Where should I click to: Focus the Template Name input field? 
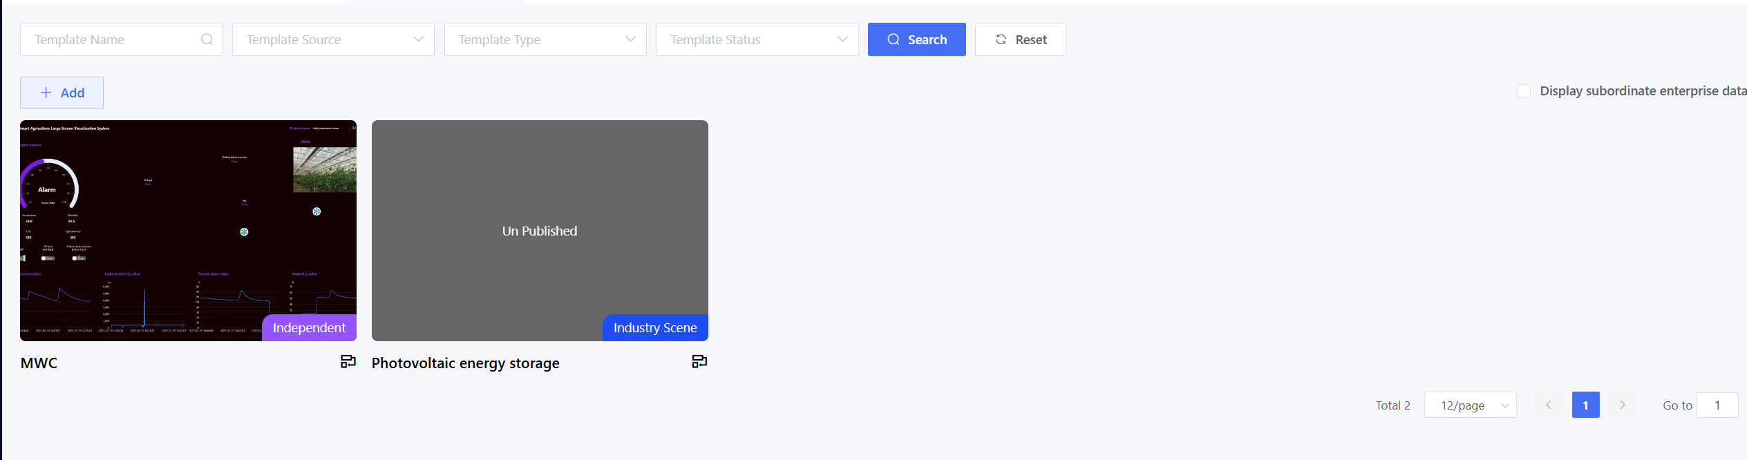[x=111, y=39]
